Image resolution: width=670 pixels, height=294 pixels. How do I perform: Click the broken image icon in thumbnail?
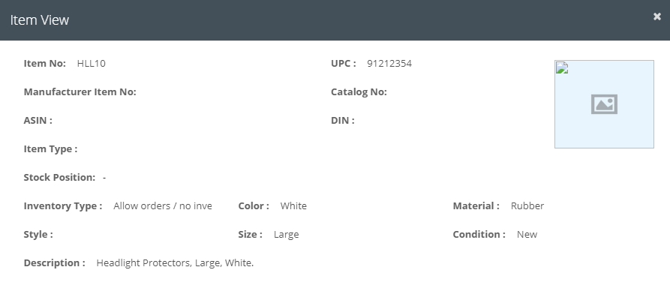pos(562,67)
